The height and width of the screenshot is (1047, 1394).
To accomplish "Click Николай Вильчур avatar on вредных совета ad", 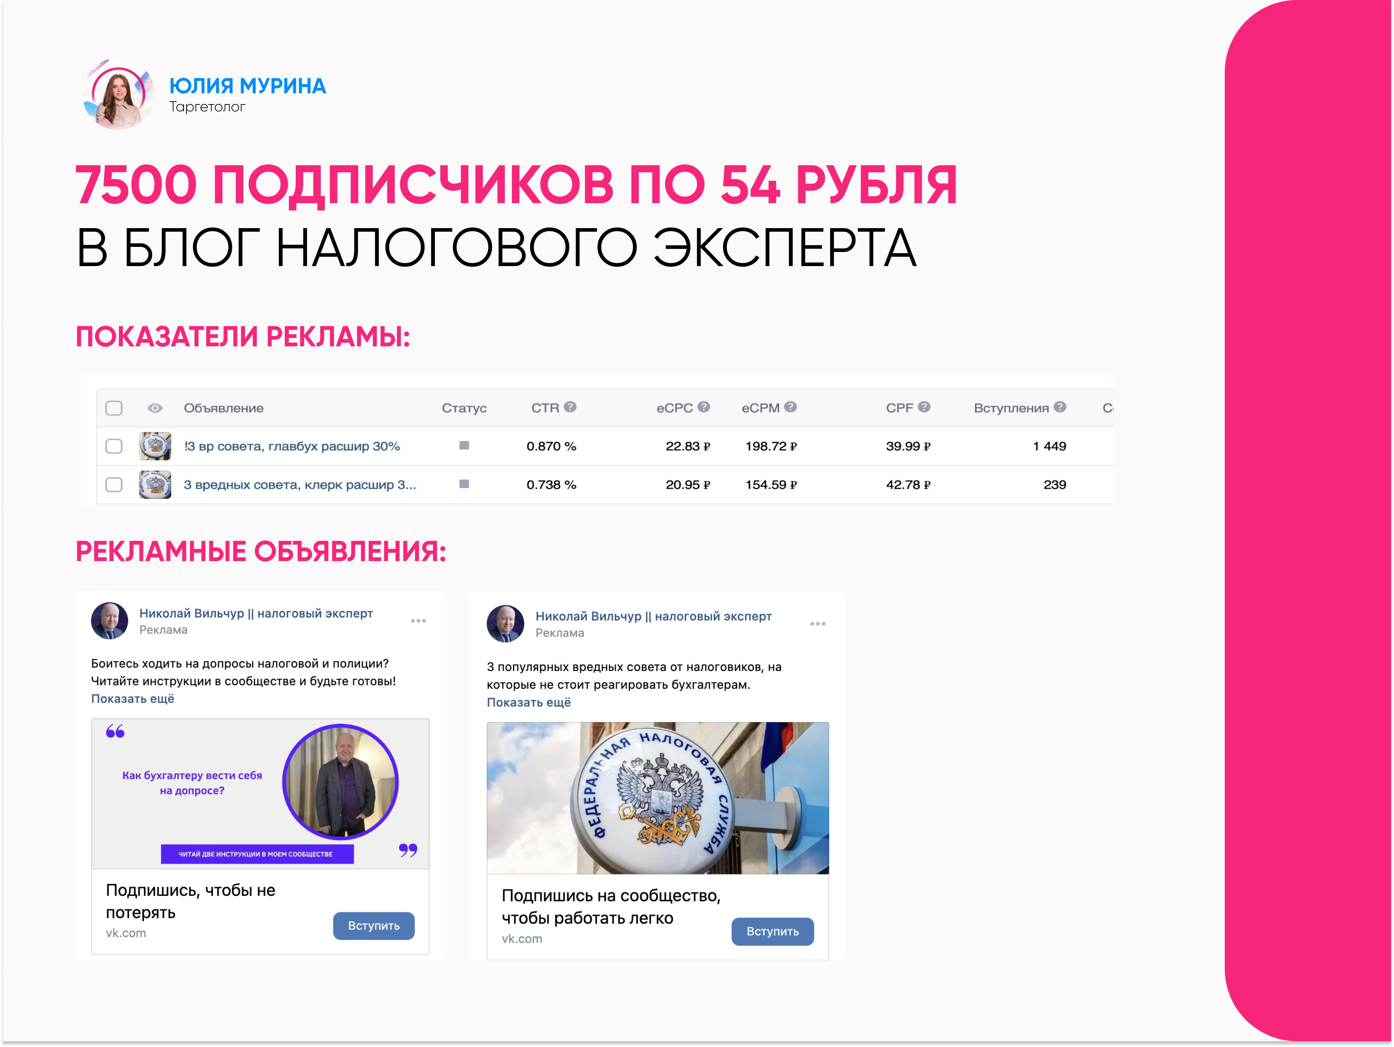I will [x=505, y=623].
